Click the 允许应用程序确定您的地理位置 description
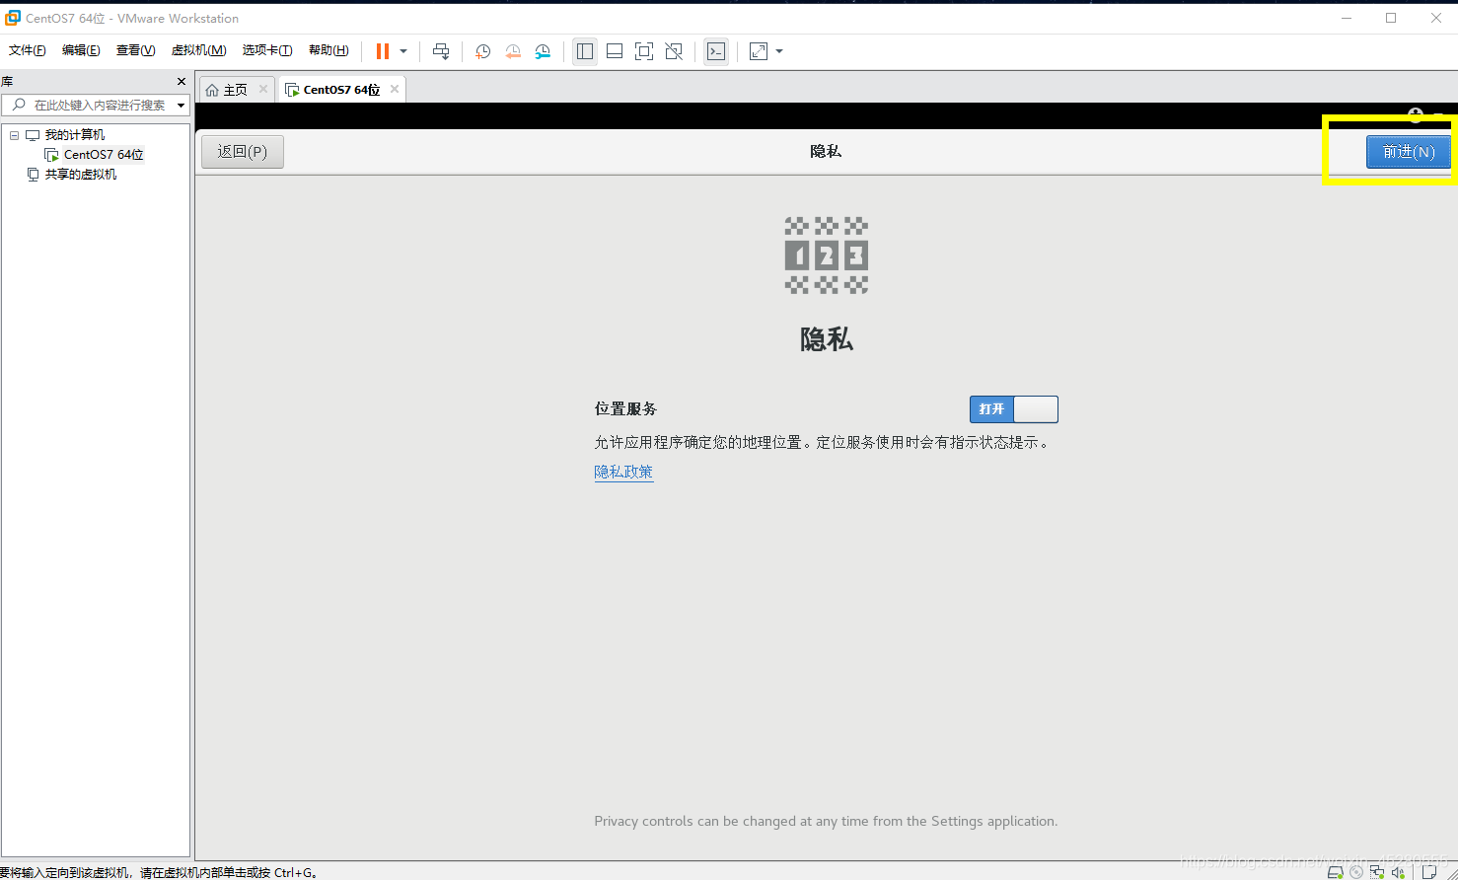 (823, 442)
